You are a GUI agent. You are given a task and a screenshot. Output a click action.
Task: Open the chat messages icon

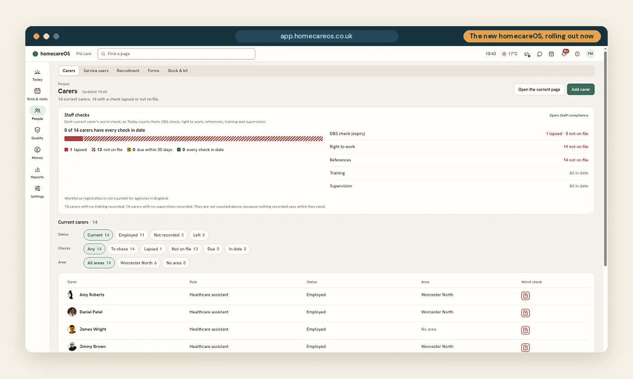(539, 54)
